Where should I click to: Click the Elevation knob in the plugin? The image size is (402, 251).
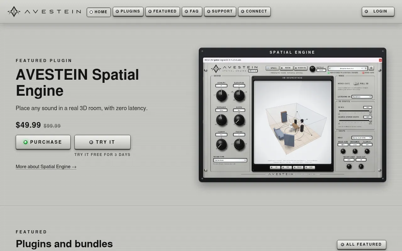point(239,95)
